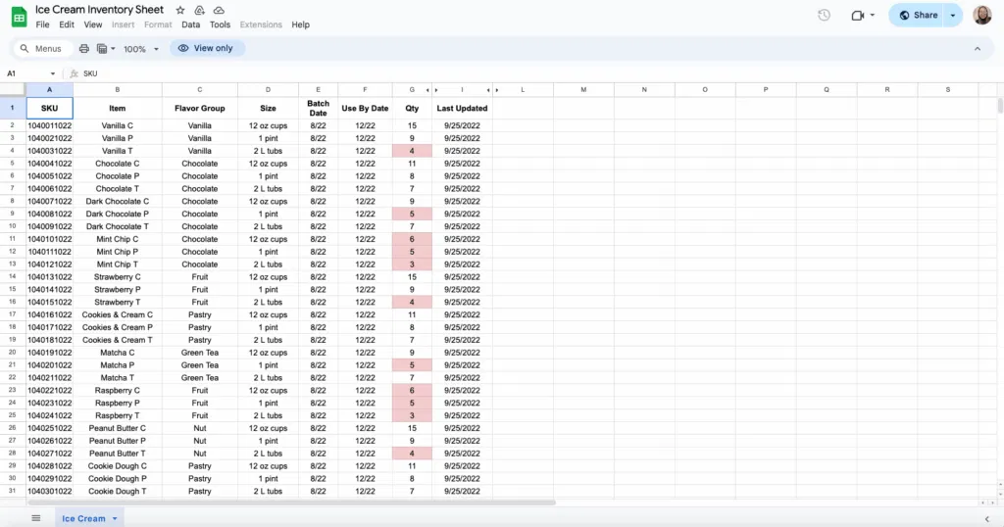This screenshot has width=1004, height=527.
Task: Open version history clock icon
Action: pyautogui.click(x=824, y=16)
